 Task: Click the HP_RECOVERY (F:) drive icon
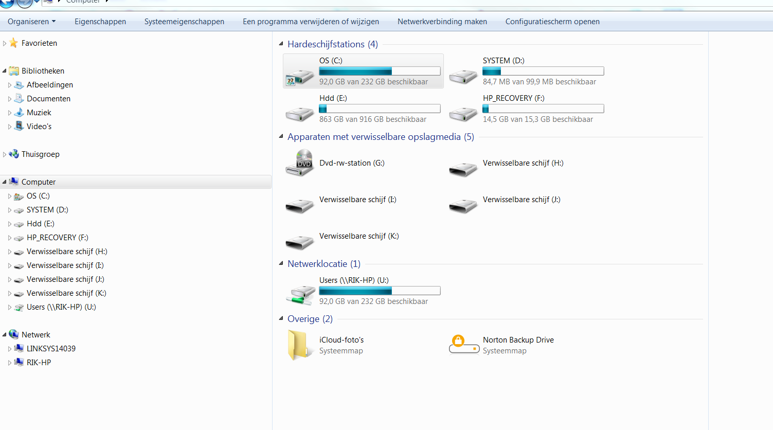(463, 114)
